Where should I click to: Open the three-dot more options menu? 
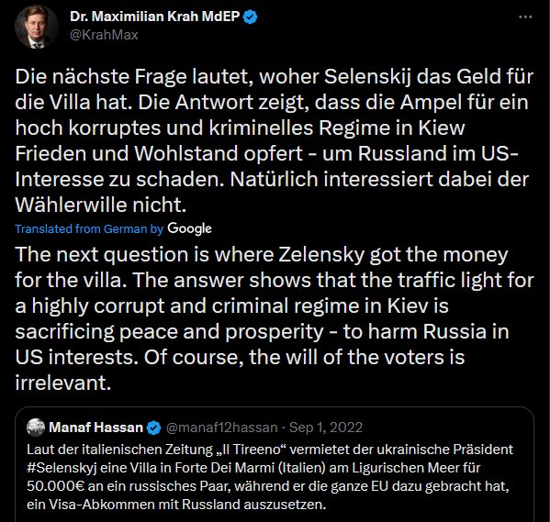tap(525, 17)
